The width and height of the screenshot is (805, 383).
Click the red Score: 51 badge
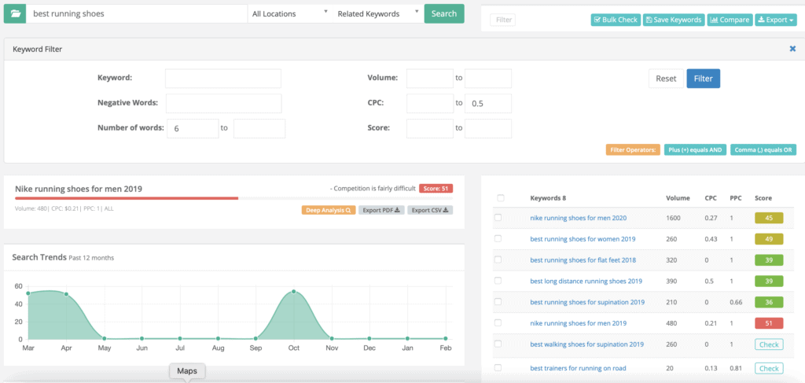(x=436, y=189)
